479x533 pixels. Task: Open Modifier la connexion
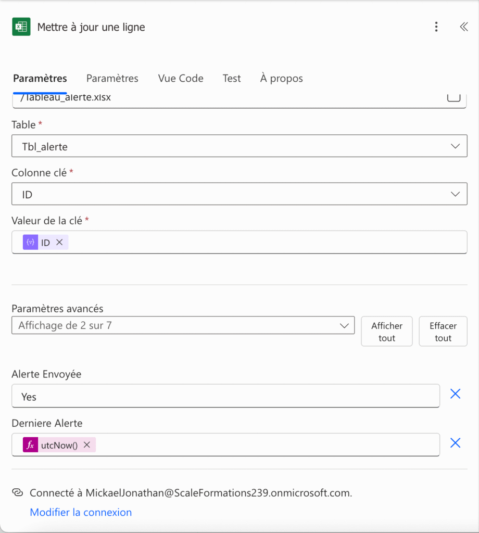[81, 512]
